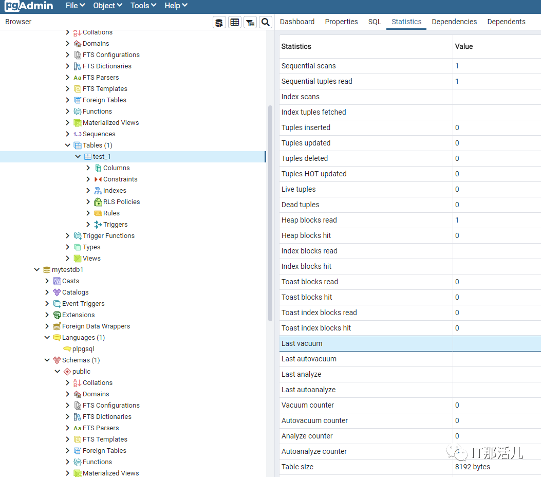
Task: Expand the Columns node
Action: 88,168
